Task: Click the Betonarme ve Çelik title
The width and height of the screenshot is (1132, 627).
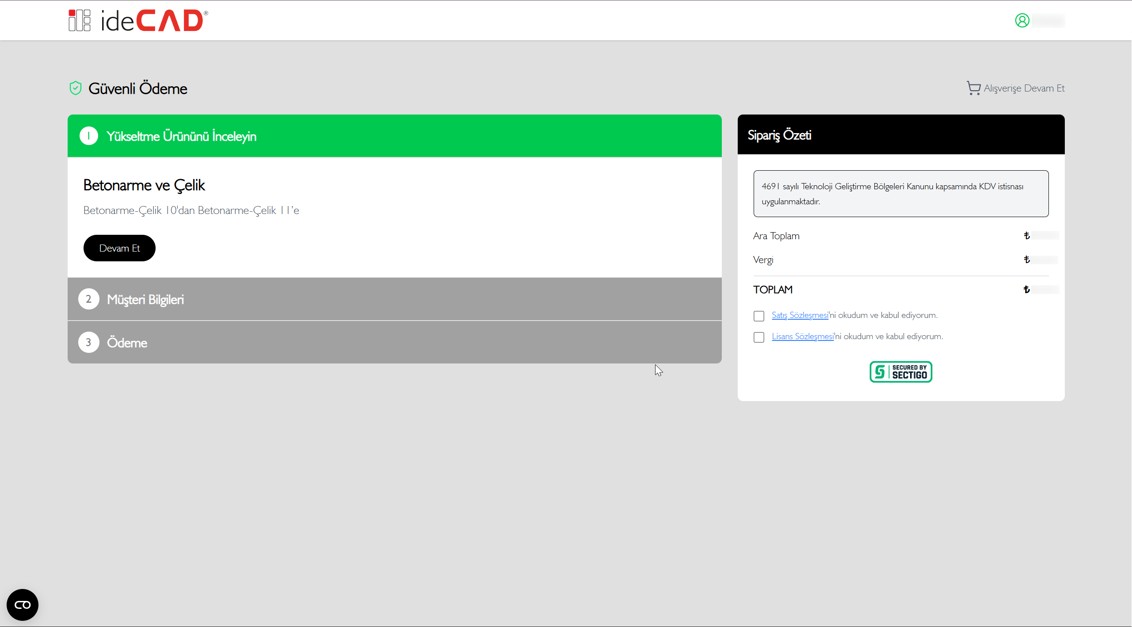Action: tap(144, 185)
